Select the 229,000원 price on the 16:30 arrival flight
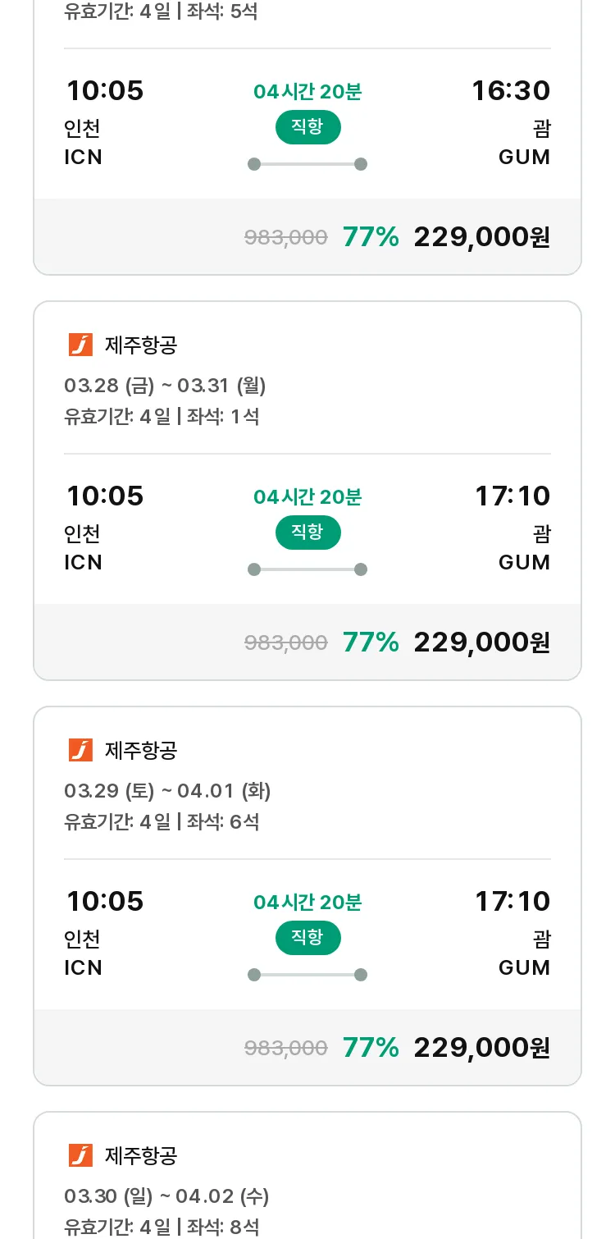This screenshot has width=615, height=1239. point(481,237)
